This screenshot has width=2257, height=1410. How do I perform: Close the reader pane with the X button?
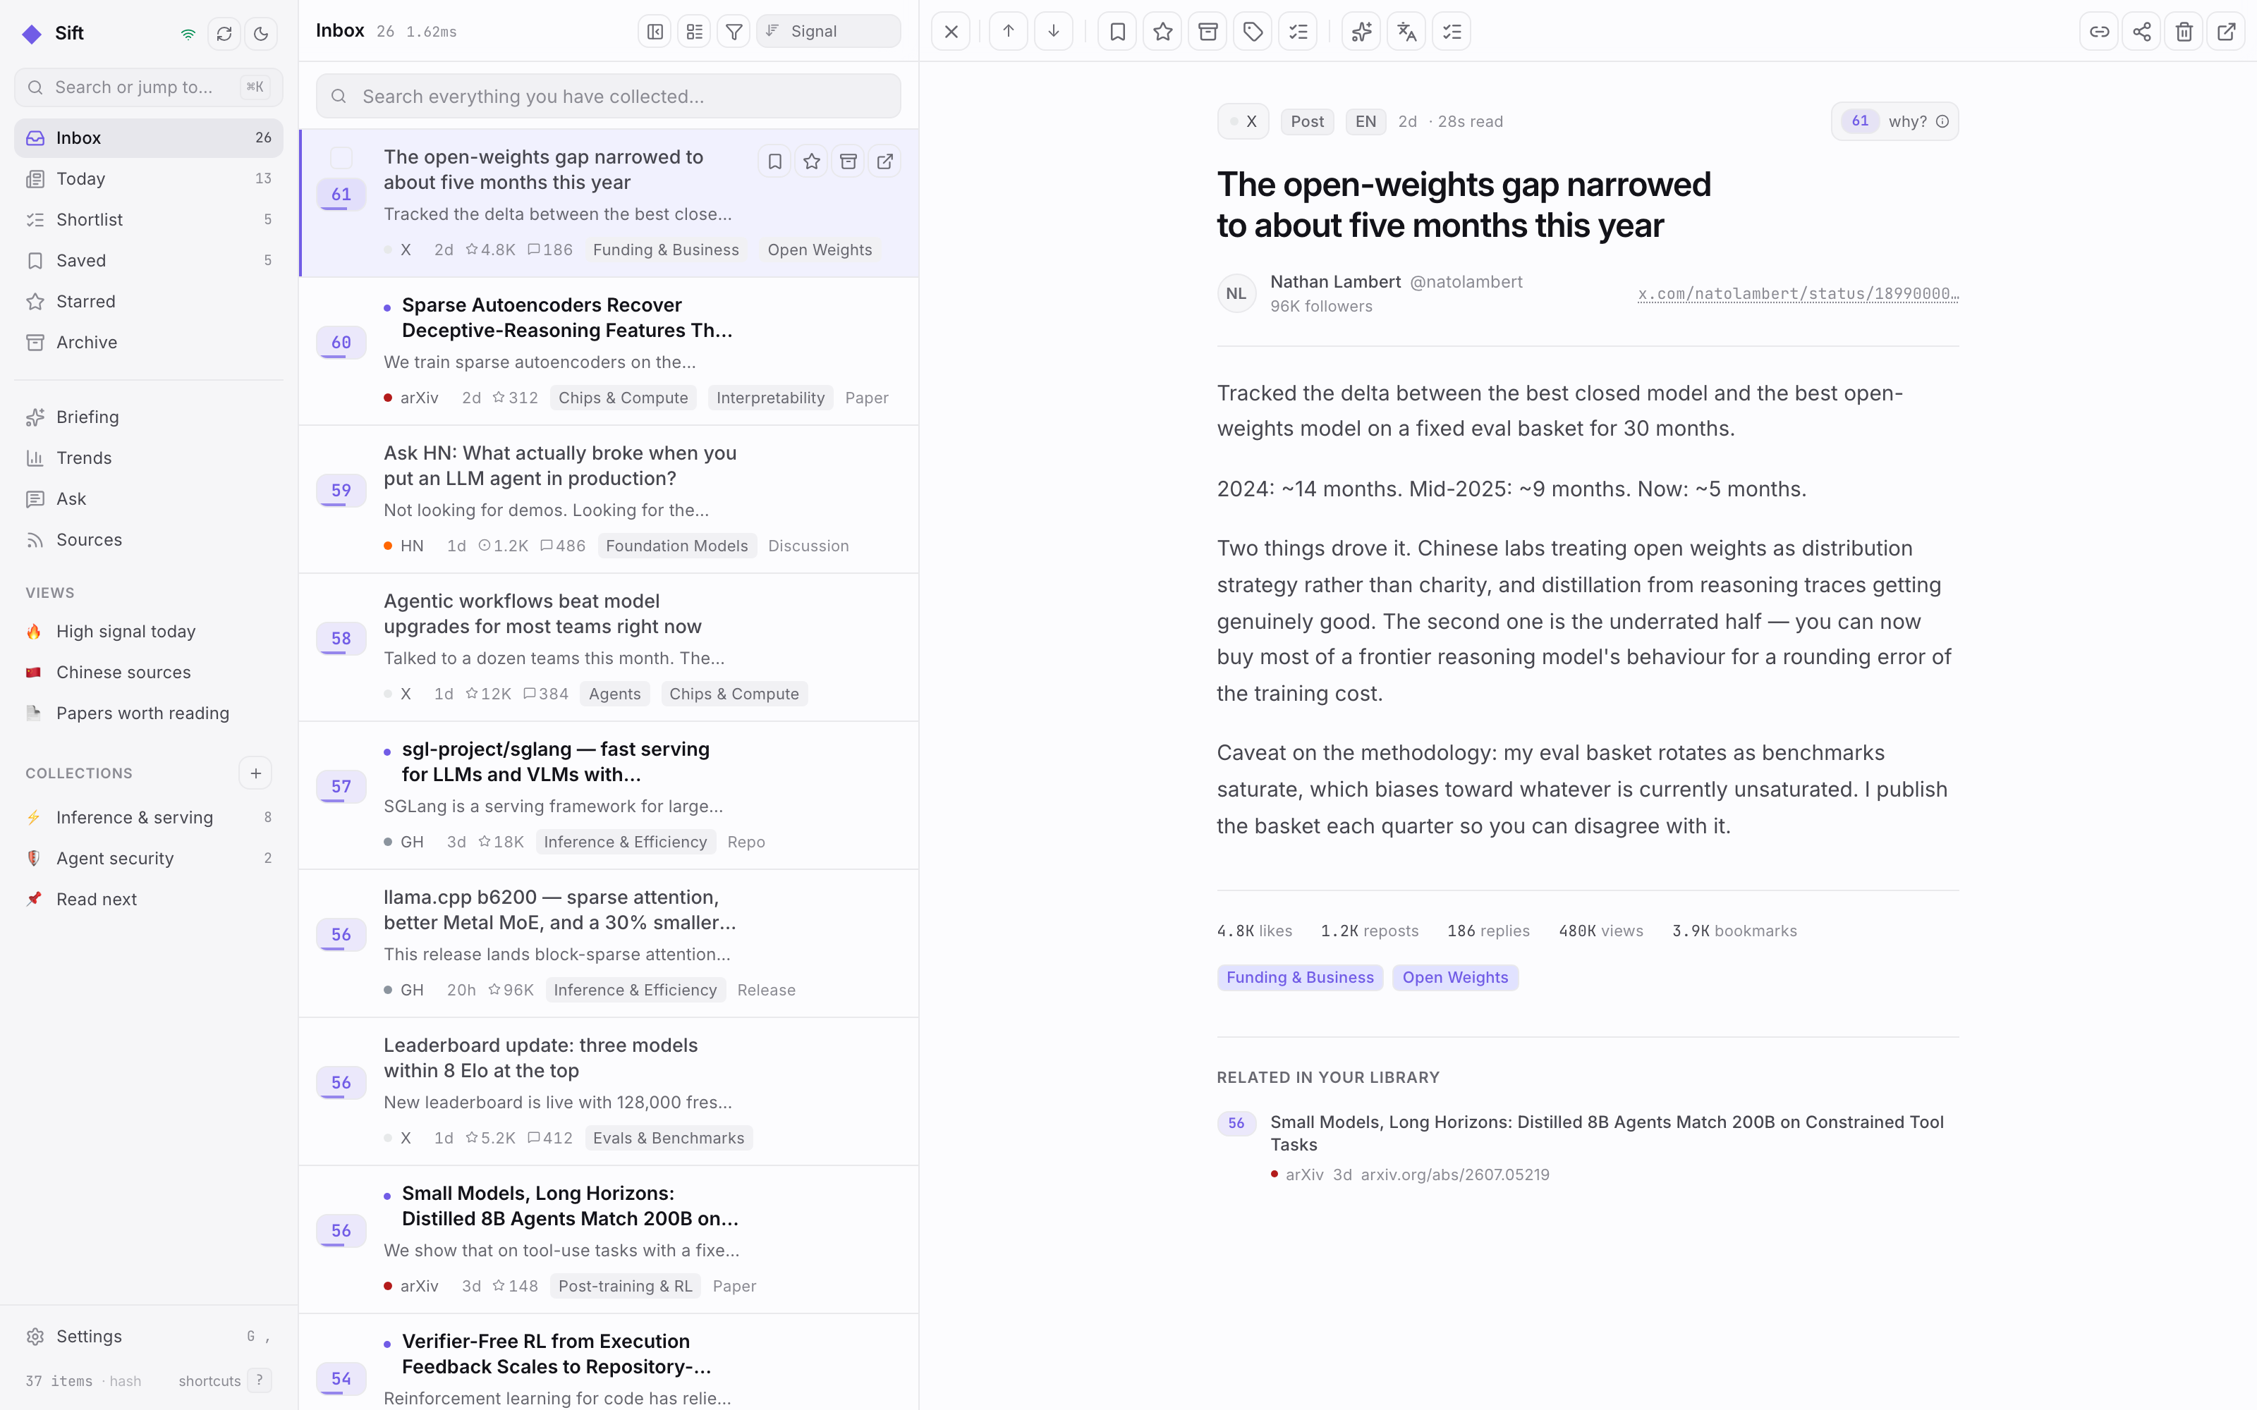click(x=950, y=32)
